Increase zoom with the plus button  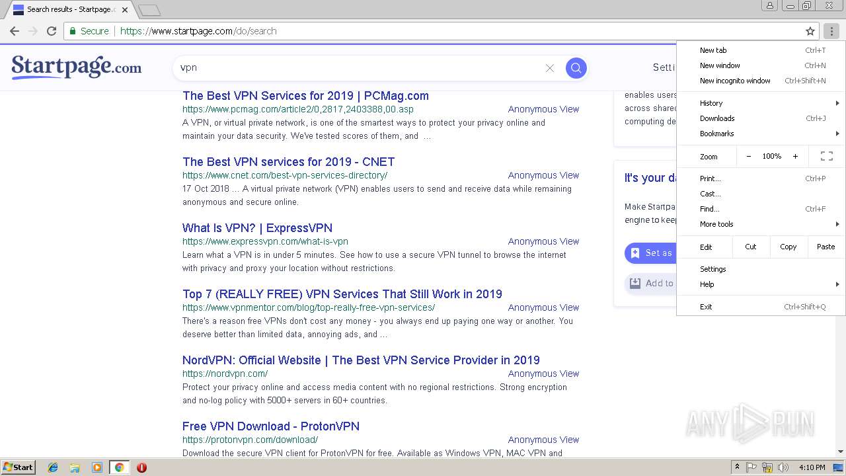795,156
